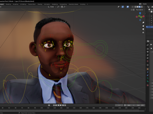Add a new workspace with the plus button

coord(87,4)
